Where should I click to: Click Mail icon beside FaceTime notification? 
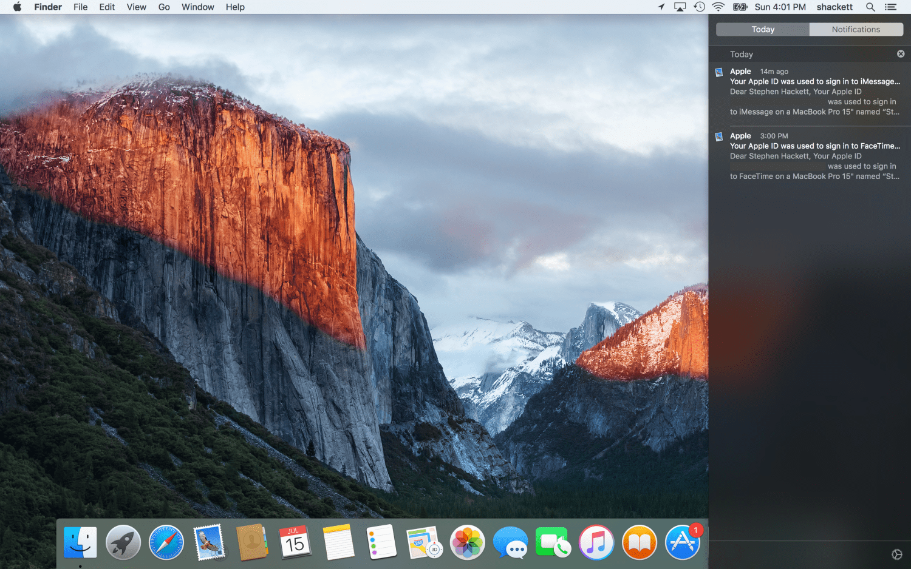coord(719,136)
